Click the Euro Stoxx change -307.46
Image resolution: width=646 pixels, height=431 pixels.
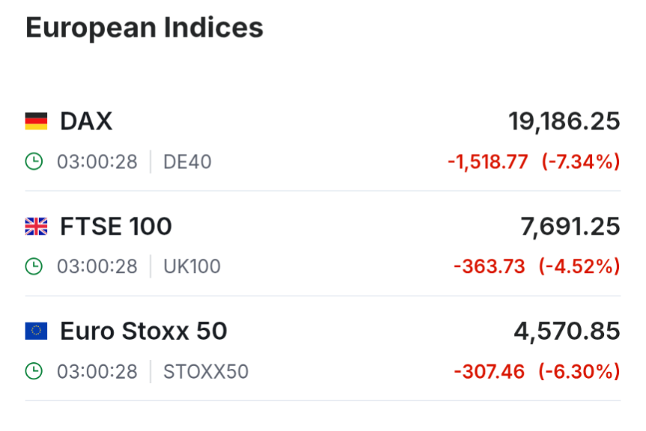pyautogui.click(x=490, y=371)
